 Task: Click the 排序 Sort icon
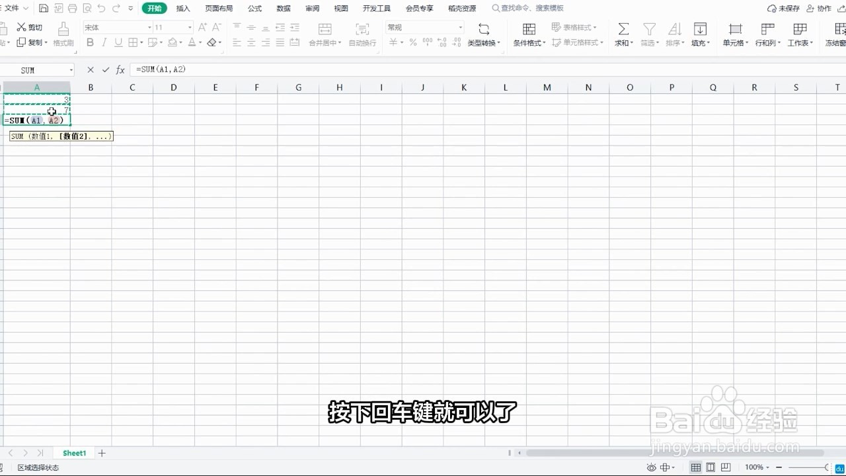coord(675,28)
